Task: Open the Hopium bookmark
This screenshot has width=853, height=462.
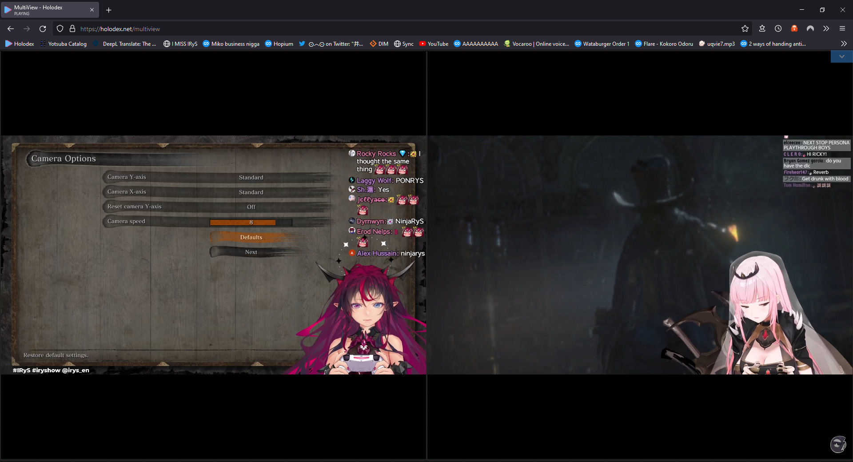Action: tap(279, 44)
